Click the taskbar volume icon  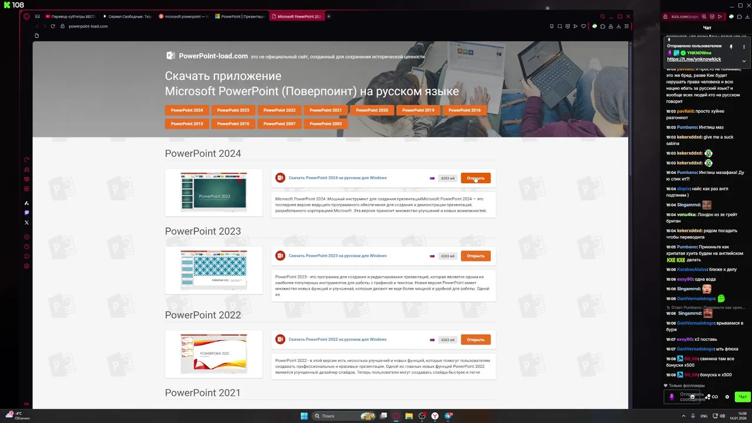tap(722, 416)
